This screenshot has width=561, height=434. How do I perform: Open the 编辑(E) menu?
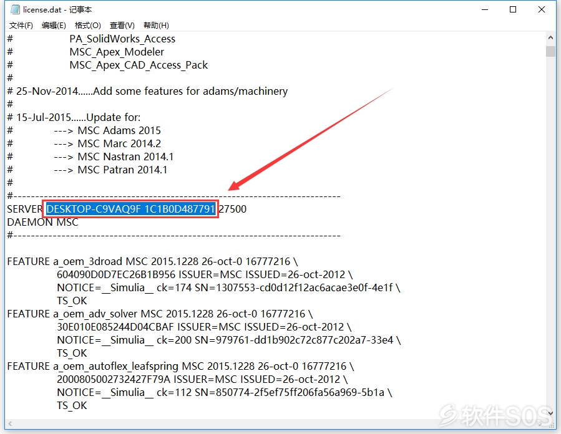(x=54, y=26)
